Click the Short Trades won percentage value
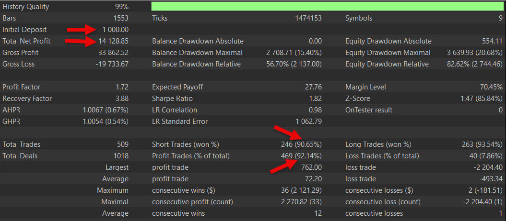This screenshot has height=221, width=506. [x=301, y=145]
